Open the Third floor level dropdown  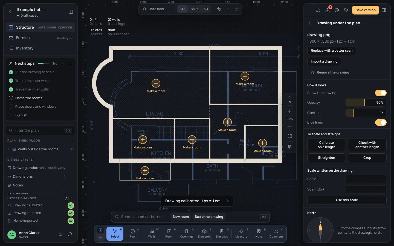(x=157, y=9)
